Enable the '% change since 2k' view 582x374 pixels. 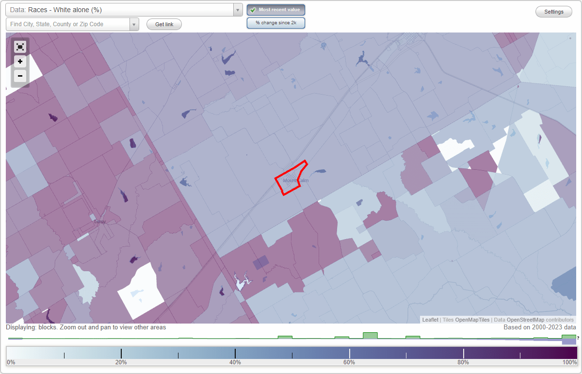point(276,22)
